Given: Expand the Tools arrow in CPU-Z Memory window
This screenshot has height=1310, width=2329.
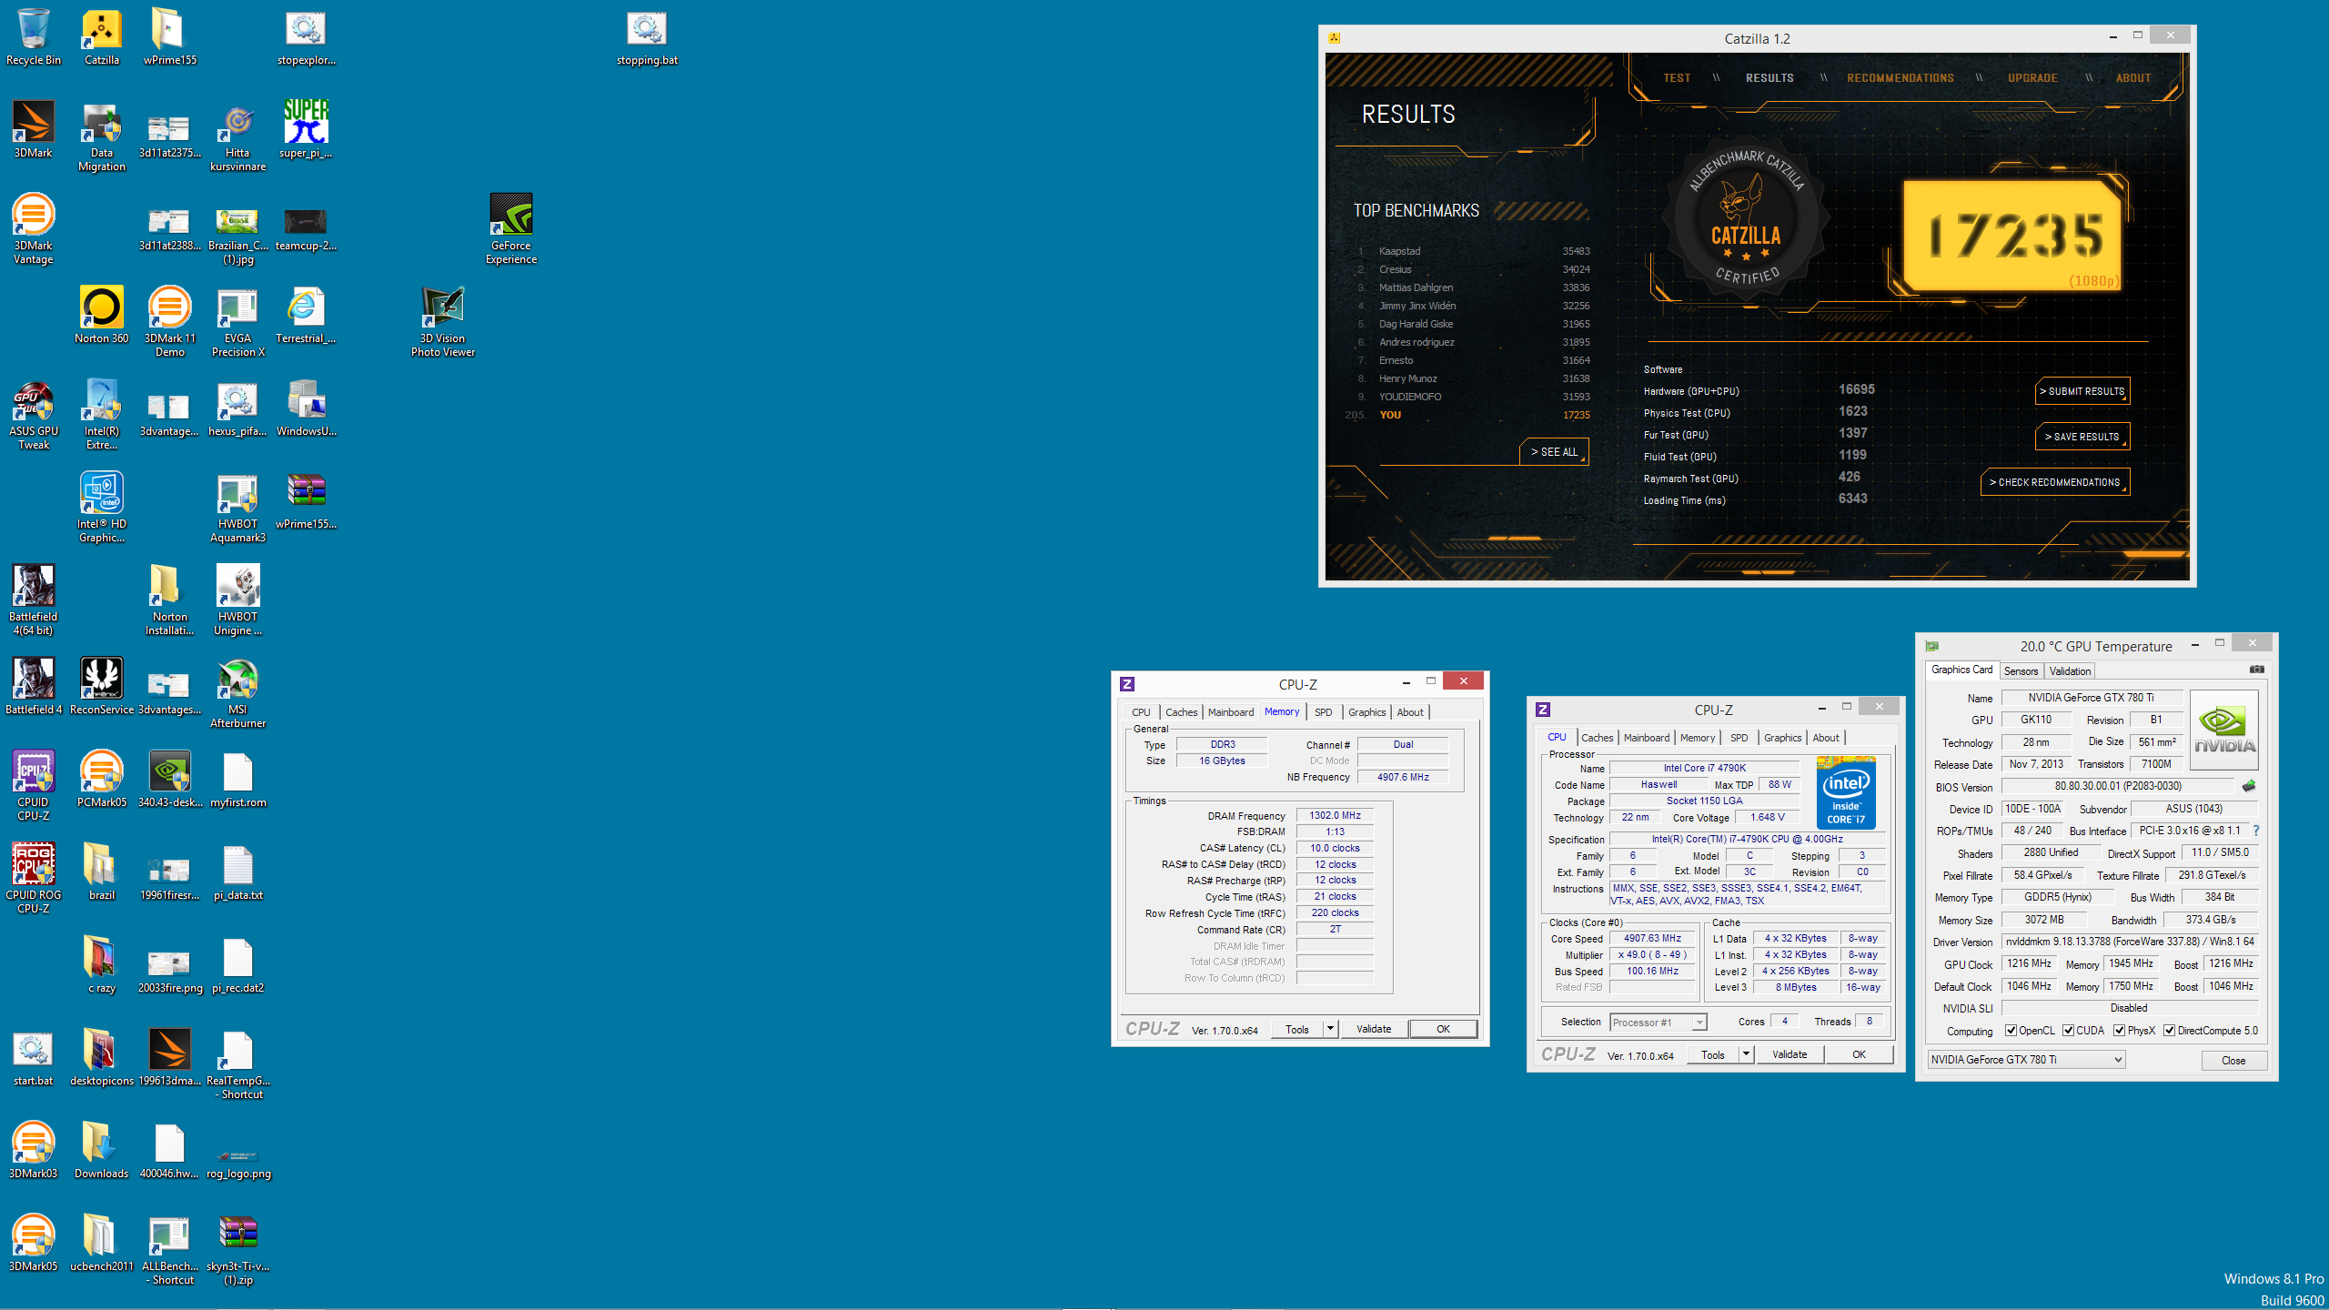Looking at the screenshot, I should [x=1330, y=1029].
